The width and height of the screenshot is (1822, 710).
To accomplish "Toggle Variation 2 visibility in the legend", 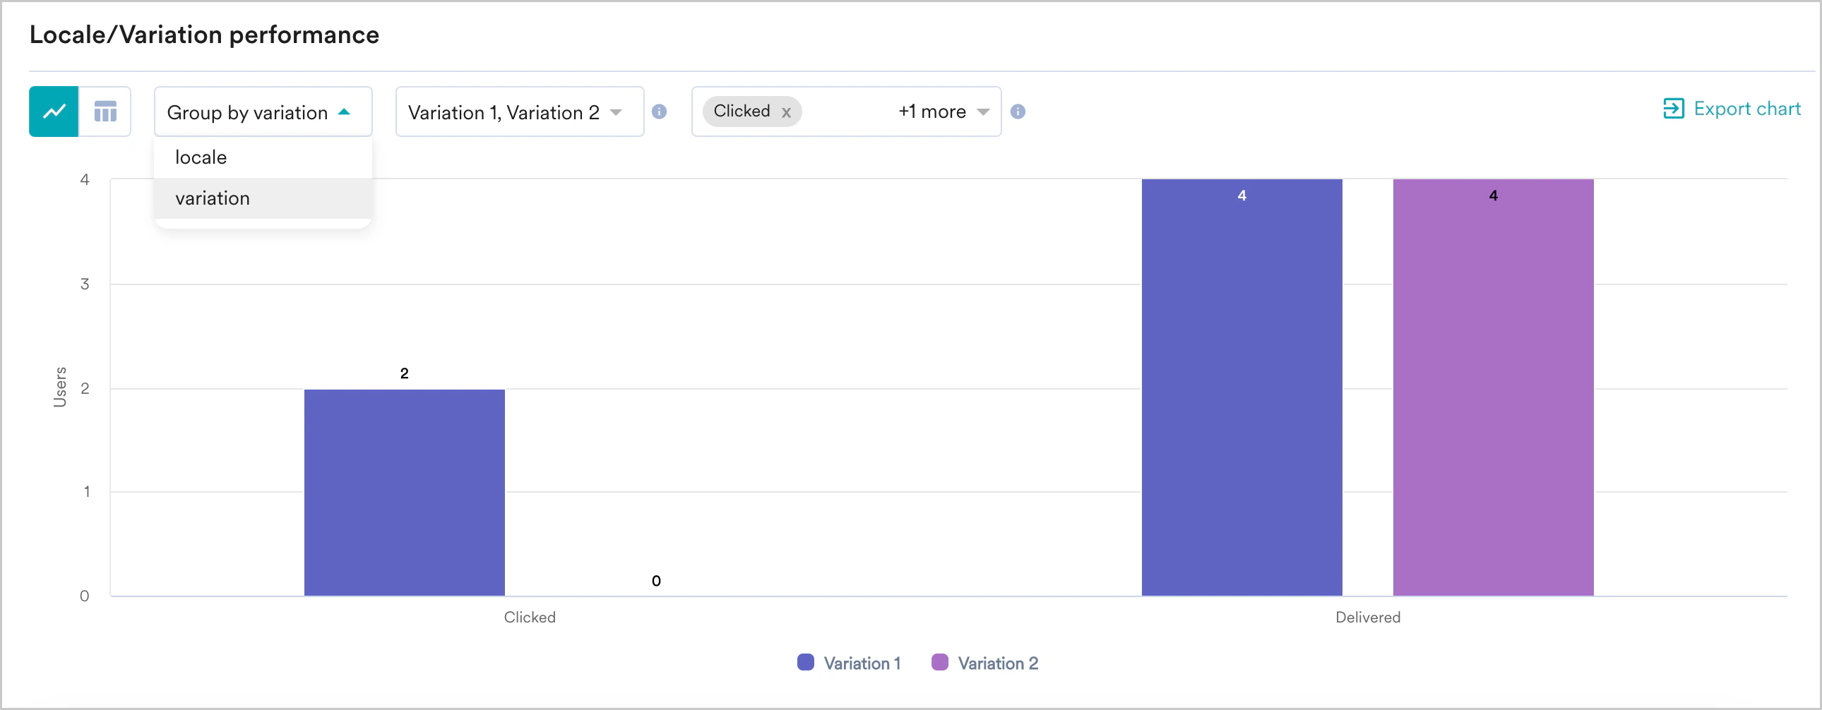I will tap(985, 663).
